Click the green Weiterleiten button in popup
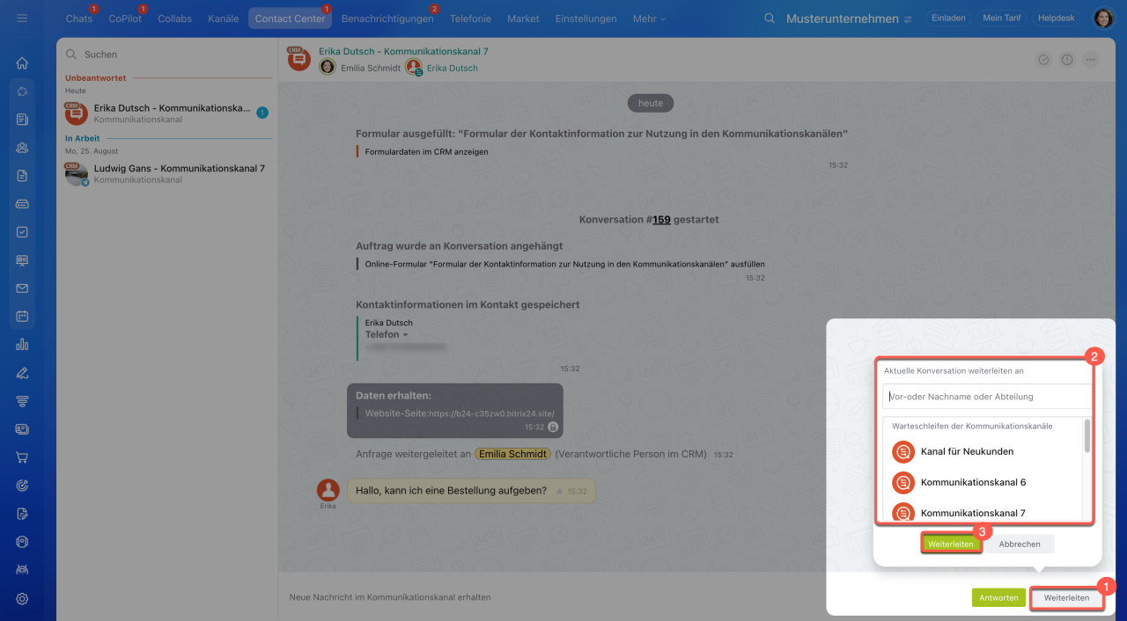1127x621 pixels. 951,544
